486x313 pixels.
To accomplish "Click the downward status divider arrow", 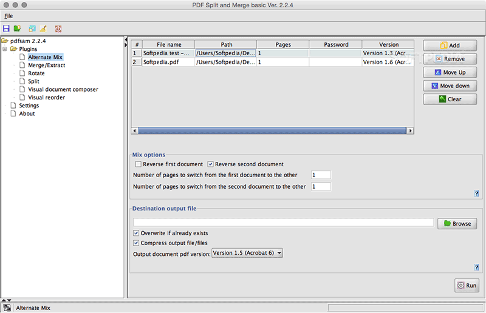I will [9, 300].
